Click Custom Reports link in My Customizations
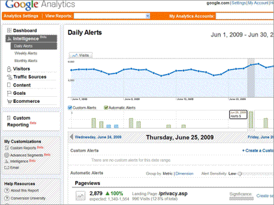 23,148
